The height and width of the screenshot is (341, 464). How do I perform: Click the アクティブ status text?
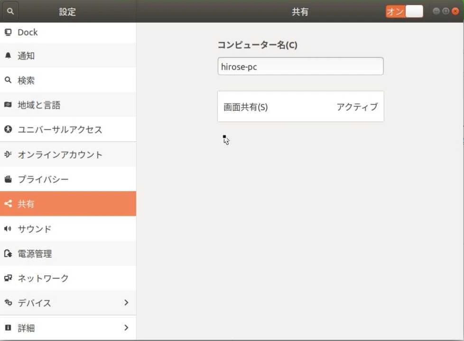coord(357,107)
